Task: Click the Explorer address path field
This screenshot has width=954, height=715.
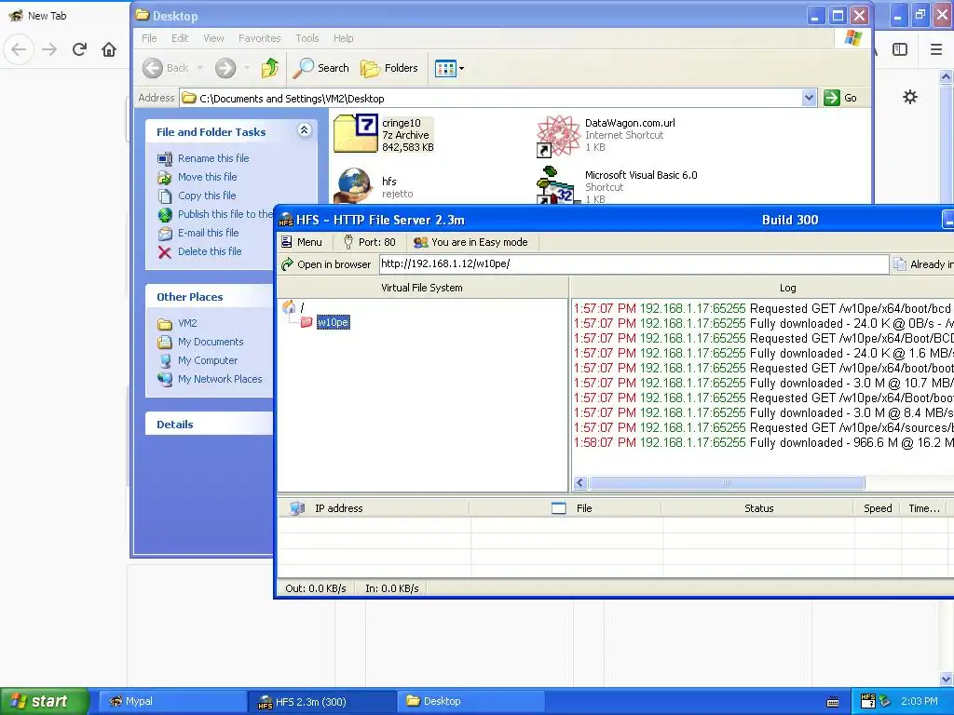Action: tap(492, 98)
